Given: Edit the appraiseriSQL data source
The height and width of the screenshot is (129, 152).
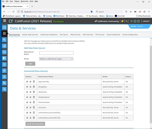Looking at the screenshot, I should (27, 82).
